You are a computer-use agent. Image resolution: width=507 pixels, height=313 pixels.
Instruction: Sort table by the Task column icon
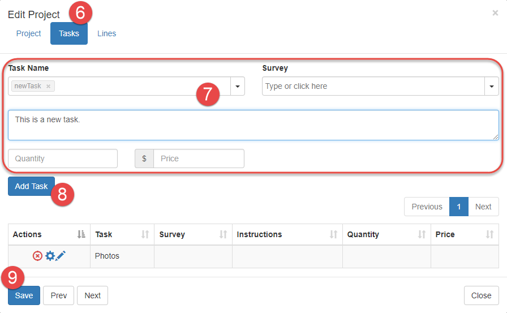pos(145,234)
